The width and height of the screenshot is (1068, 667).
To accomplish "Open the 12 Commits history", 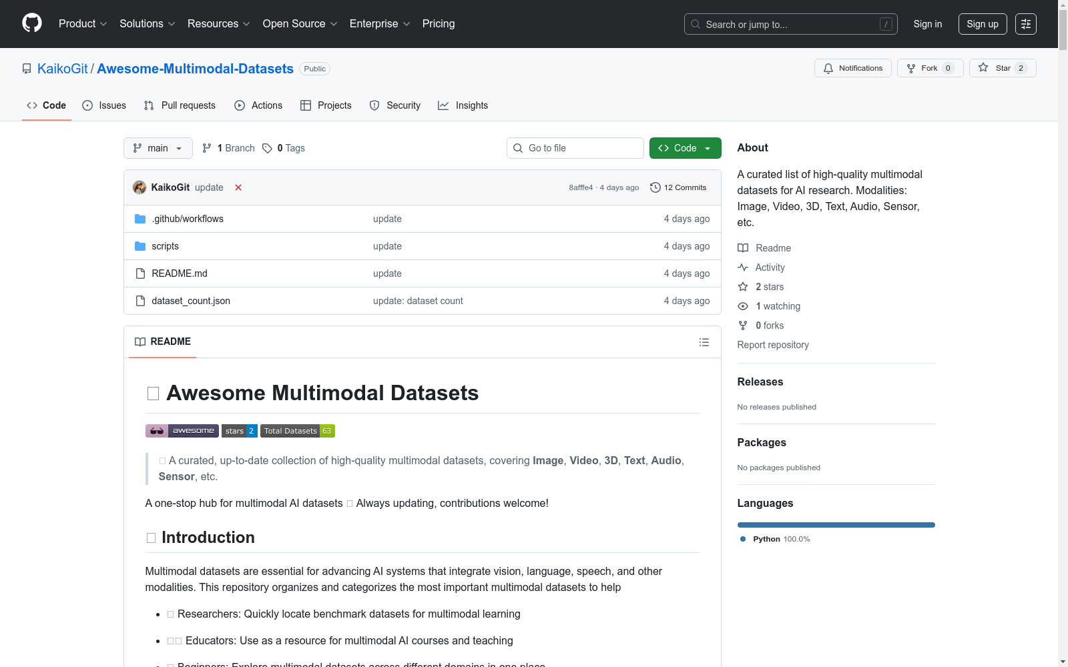I will pos(678,187).
